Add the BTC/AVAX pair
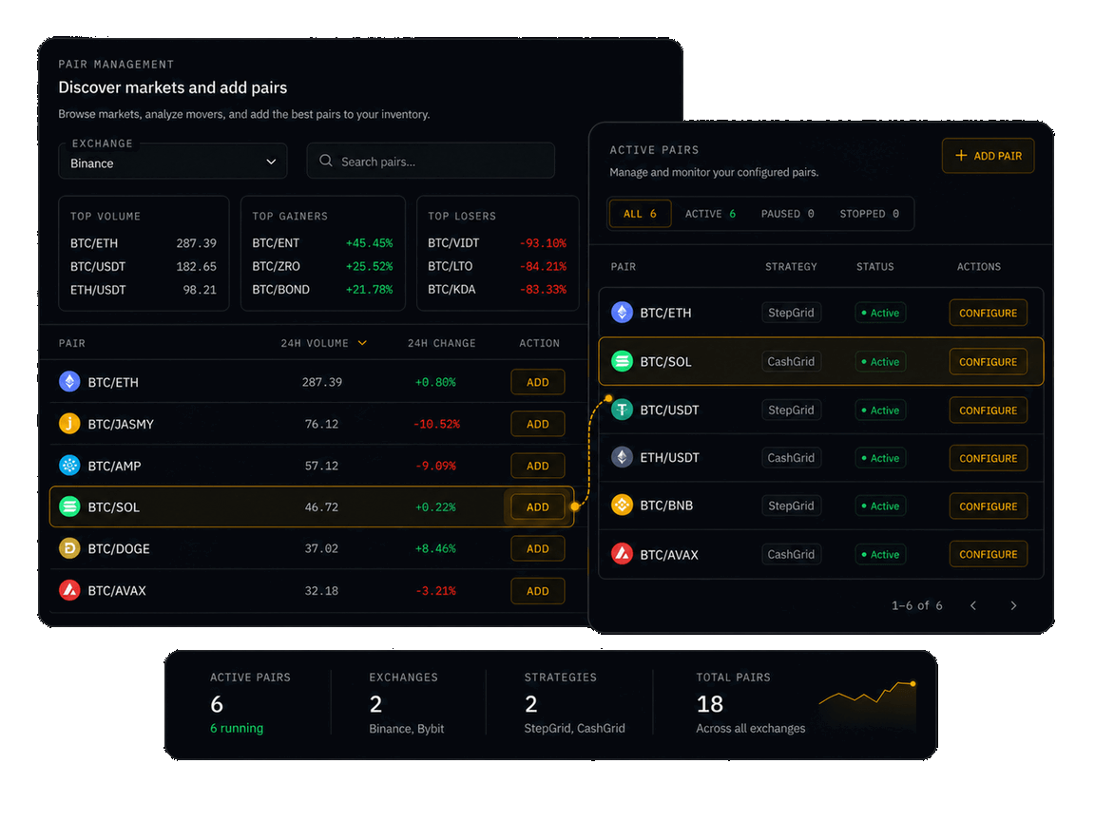The width and height of the screenshot is (1095, 821). click(x=538, y=591)
